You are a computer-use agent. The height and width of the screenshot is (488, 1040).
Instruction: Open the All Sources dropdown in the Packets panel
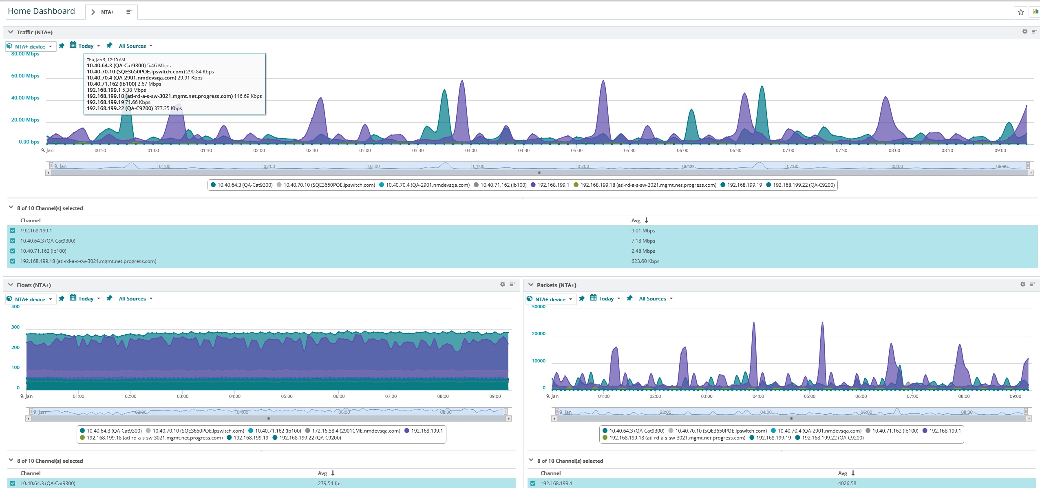coord(652,298)
